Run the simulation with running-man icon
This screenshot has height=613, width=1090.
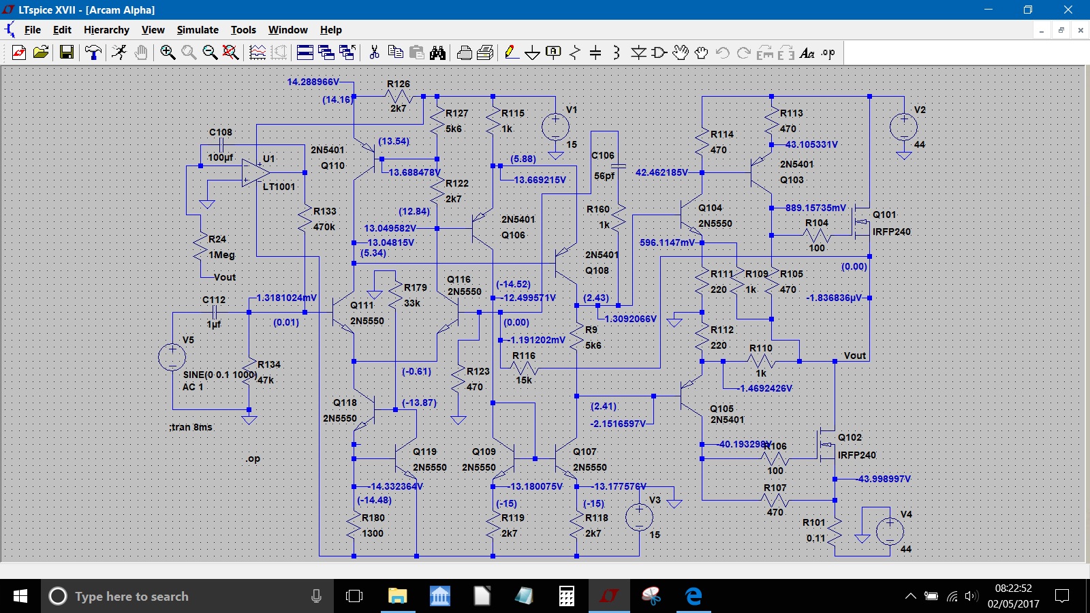pos(119,53)
